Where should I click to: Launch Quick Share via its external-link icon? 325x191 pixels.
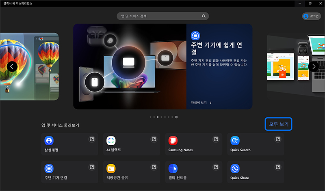(x=278, y=167)
